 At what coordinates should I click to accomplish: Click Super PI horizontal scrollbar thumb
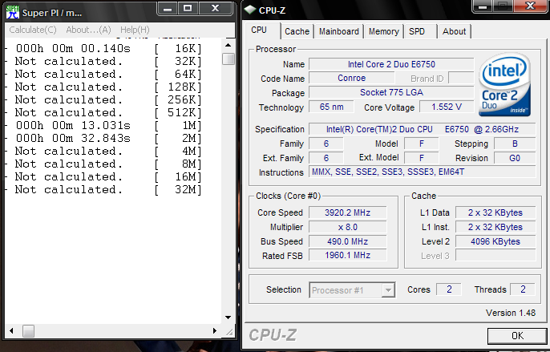28,330
